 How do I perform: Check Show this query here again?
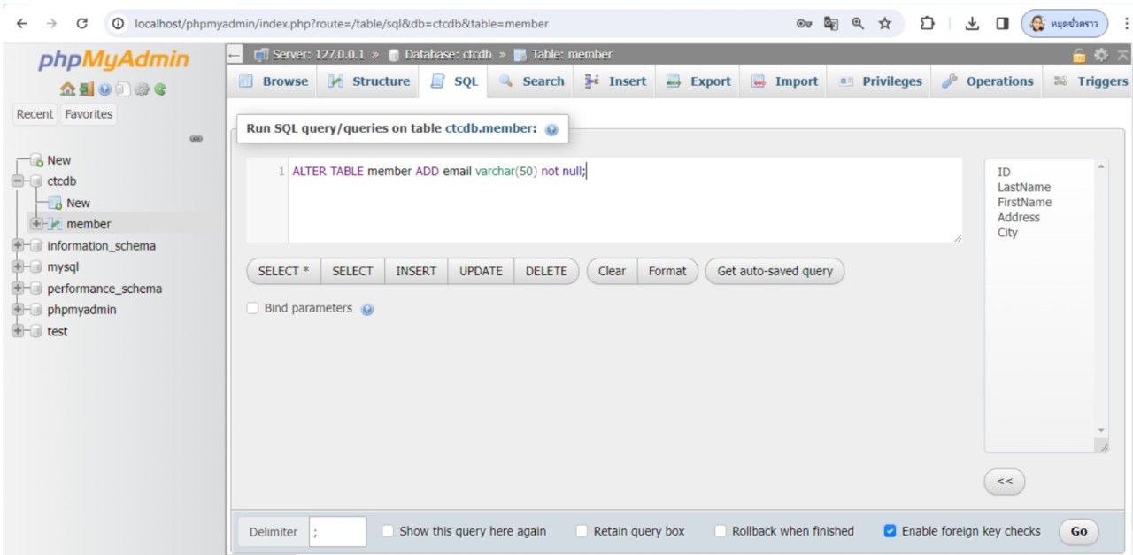(388, 531)
